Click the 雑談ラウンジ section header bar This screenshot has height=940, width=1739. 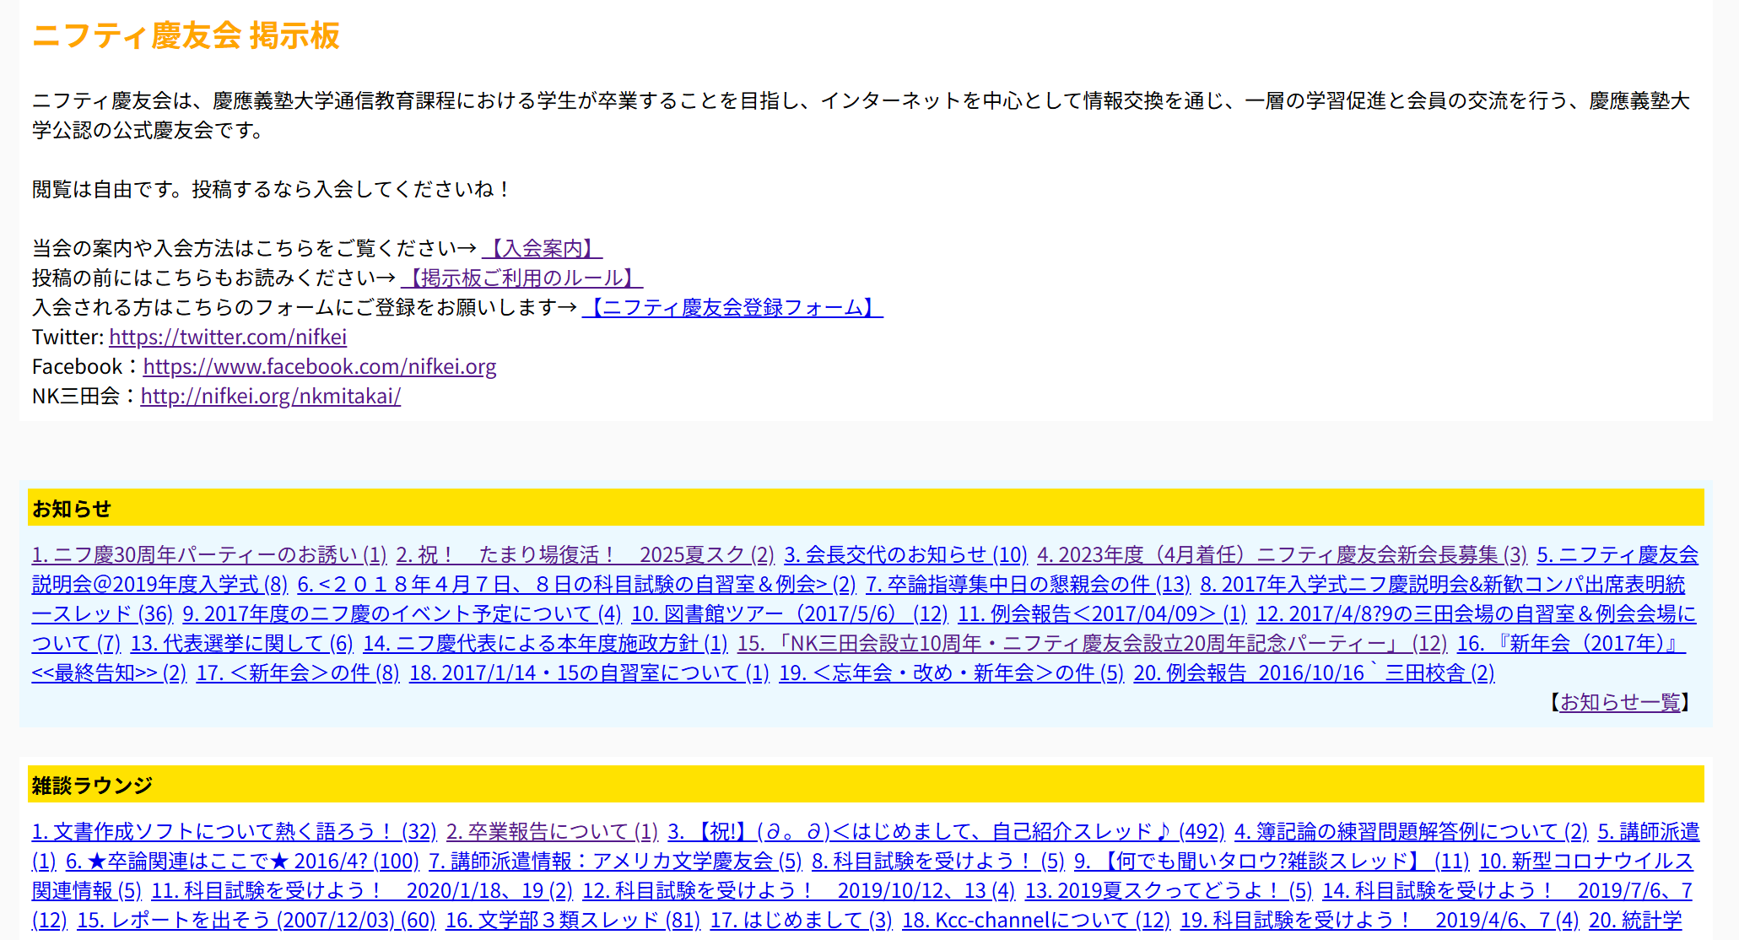point(865,785)
